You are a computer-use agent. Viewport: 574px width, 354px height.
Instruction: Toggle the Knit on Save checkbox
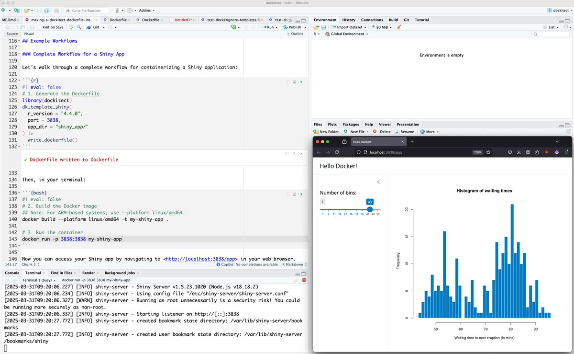[40, 27]
